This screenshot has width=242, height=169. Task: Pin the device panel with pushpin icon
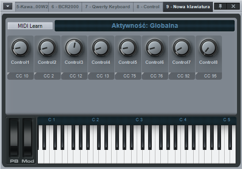tap(221, 6)
